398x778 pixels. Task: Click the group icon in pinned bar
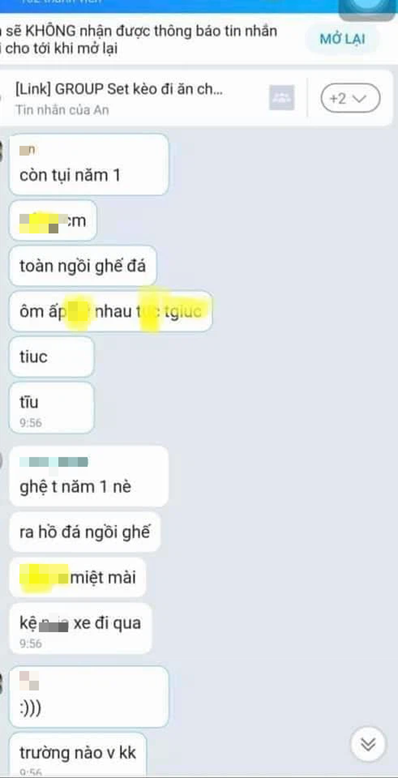pyautogui.click(x=282, y=98)
